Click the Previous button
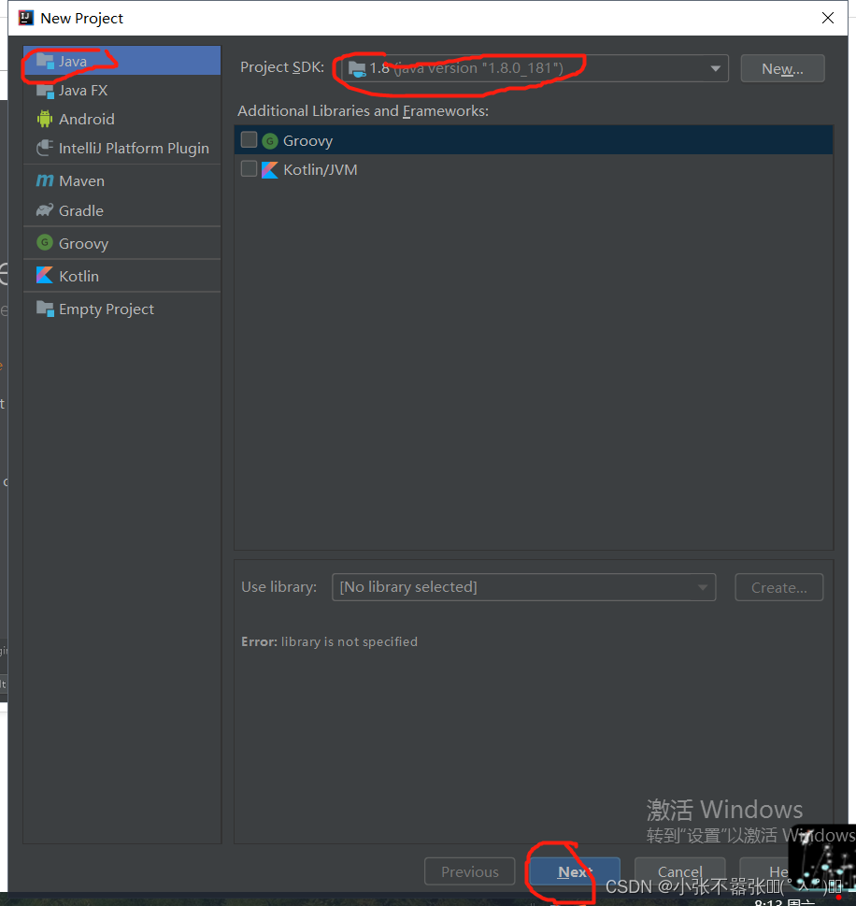This screenshot has height=906, width=856. tap(470, 871)
